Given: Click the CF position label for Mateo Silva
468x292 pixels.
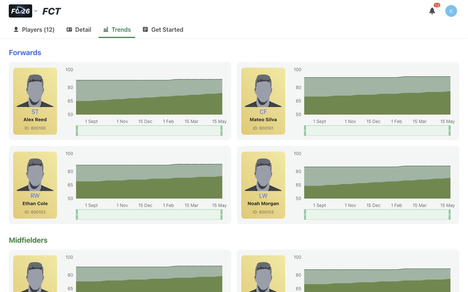Looking at the screenshot, I should pos(263,112).
